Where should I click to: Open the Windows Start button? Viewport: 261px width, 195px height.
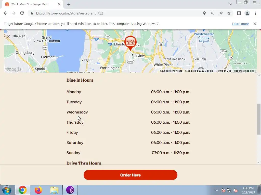click(x=7, y=190)
